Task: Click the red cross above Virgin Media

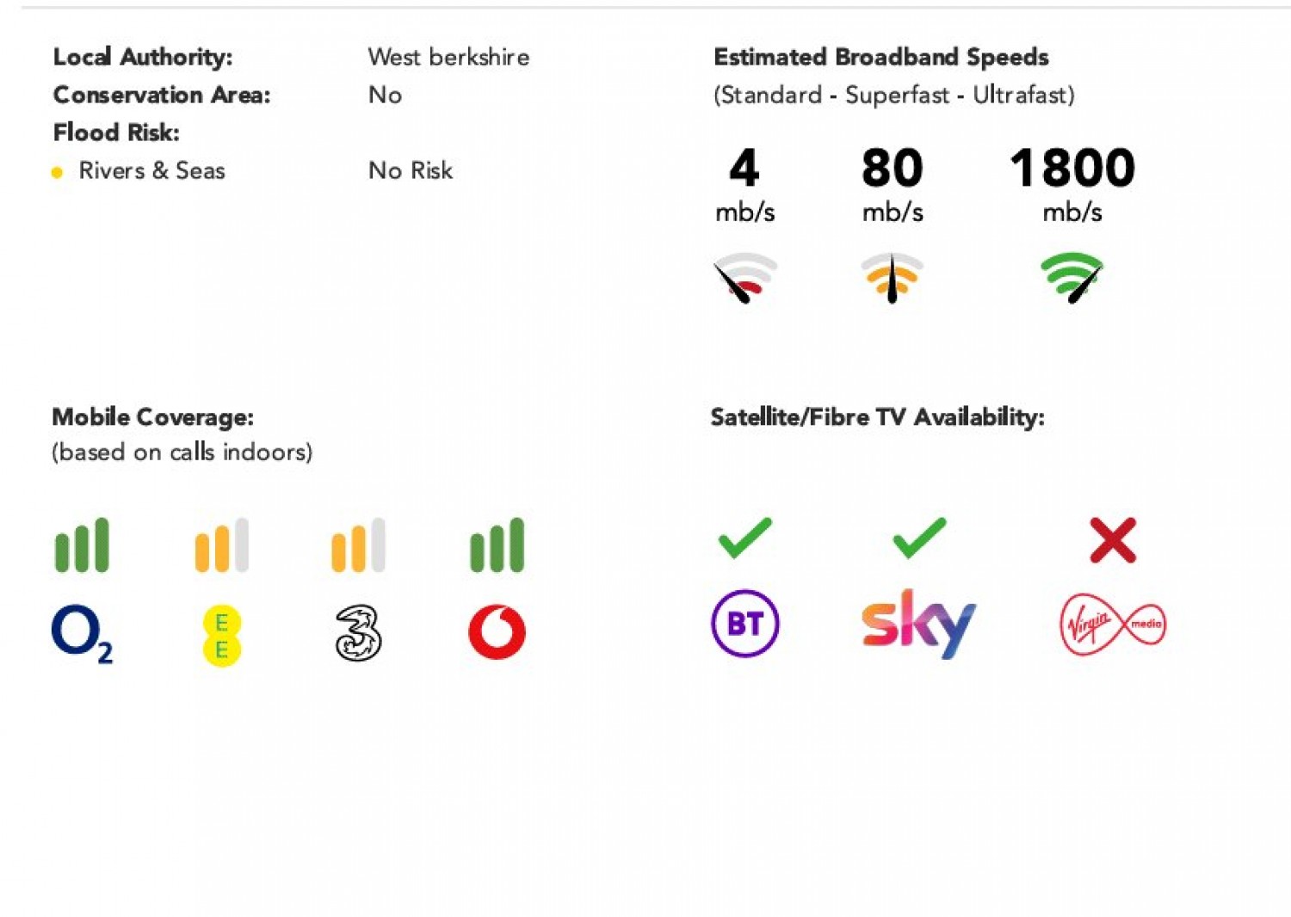Action: pyautogui.click(x=1113, y=540)
